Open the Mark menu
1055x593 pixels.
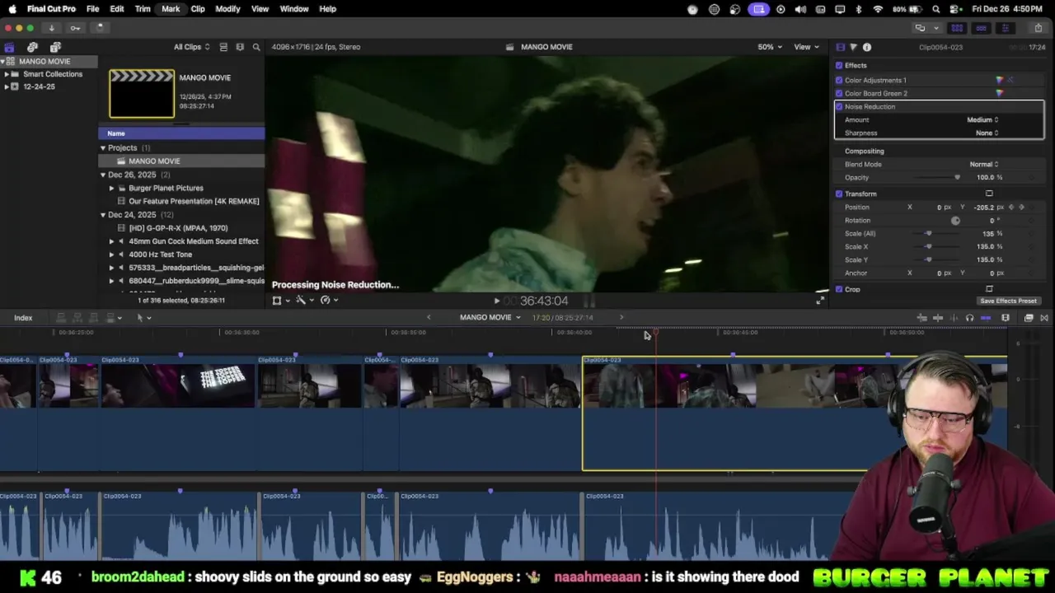[171, 9]
